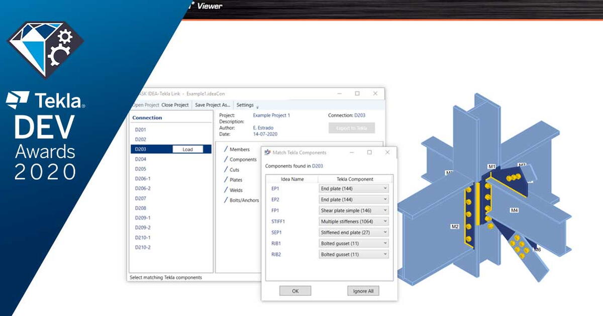This screenshot has width=603, height=316.
Task: Open the Settings dropdown arrow
Action: (x=258, y=105)
